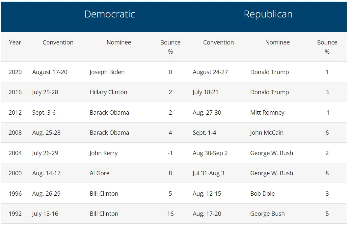This screenshot has height=225, width=349.
Task: Click the Bob Dole nominee cell
Action: coord(262,194)
